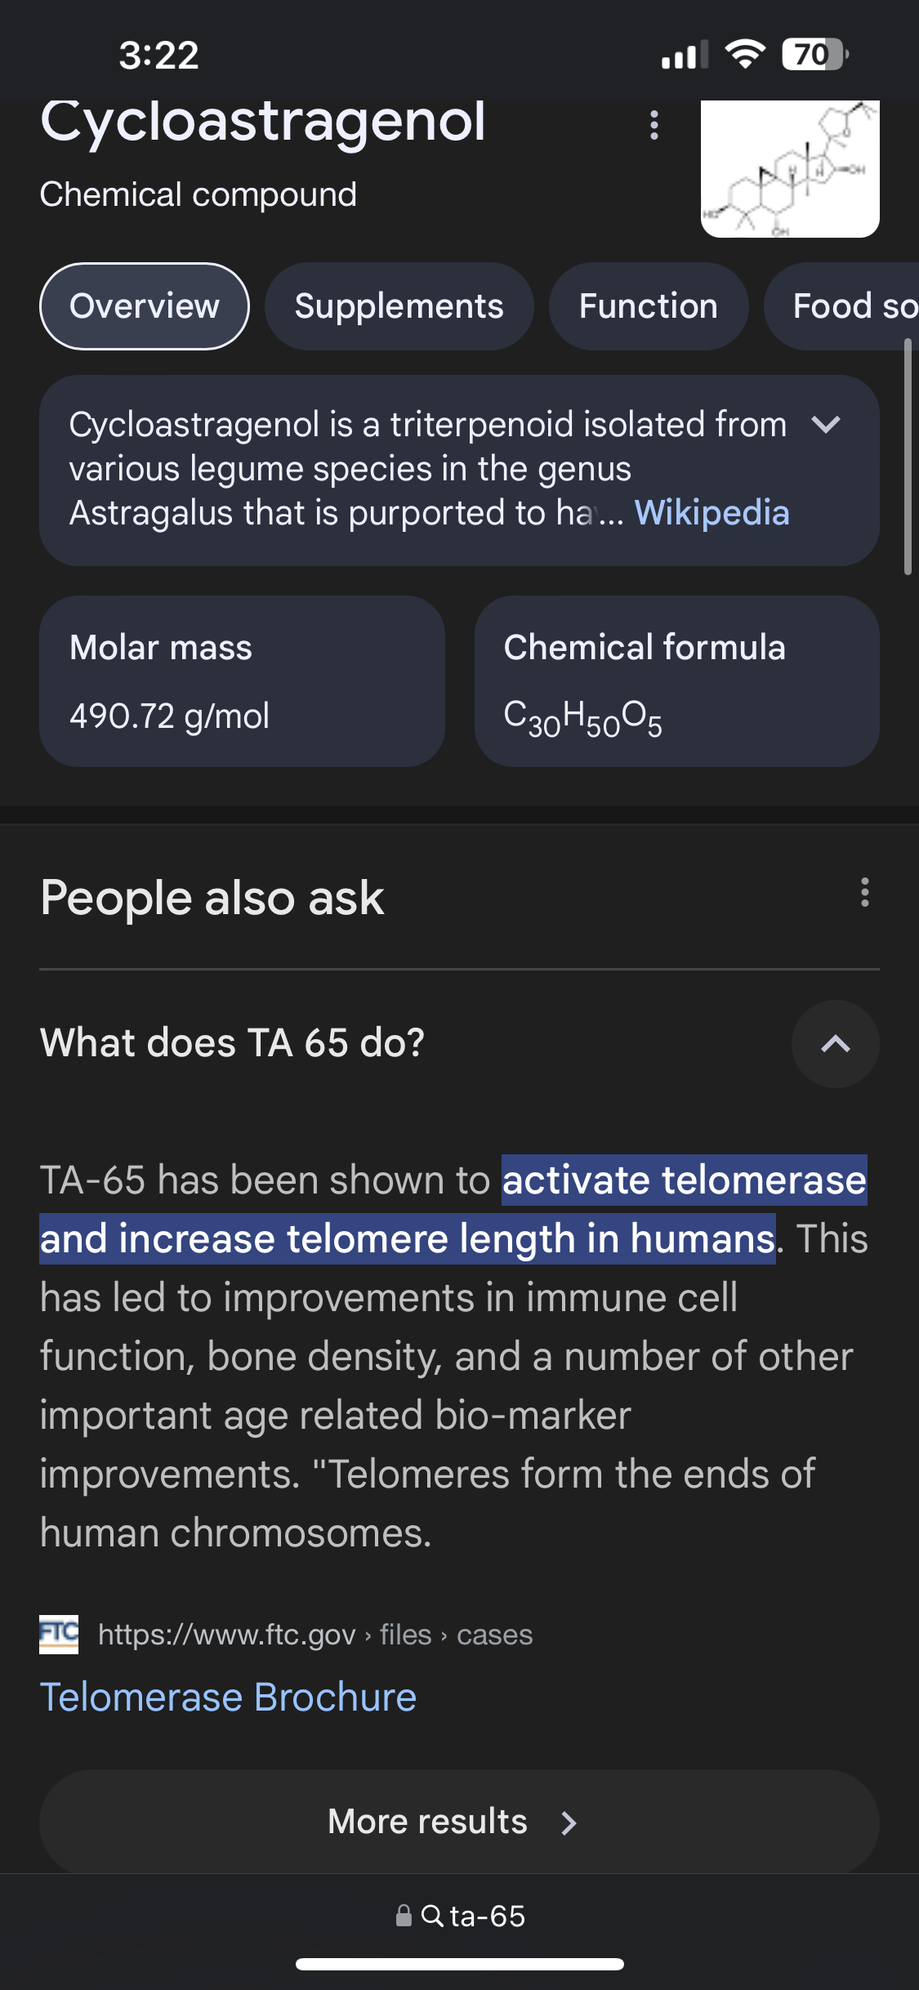919x1990 pixels.
Task: Click the page scrollbar on right edge
Action: [908, 457]
